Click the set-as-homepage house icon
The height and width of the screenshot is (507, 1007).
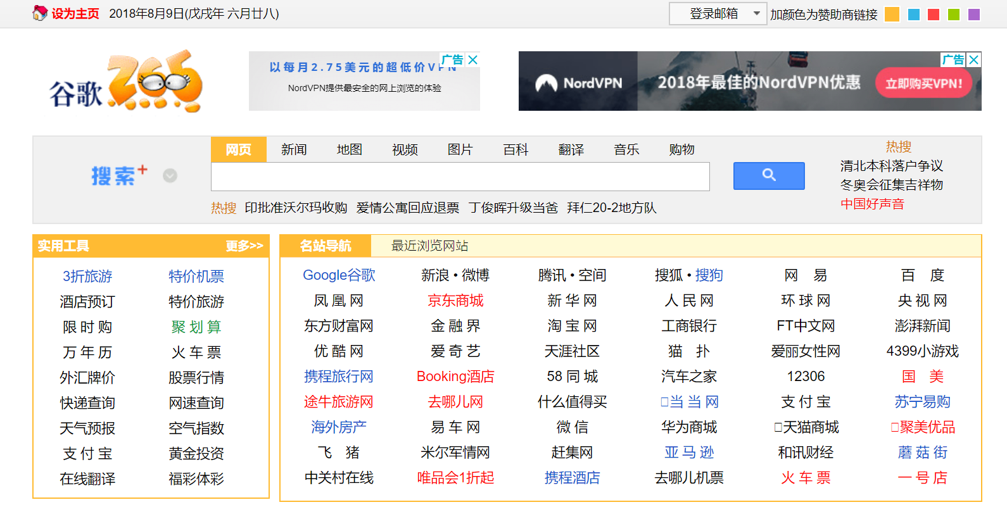tap(40, 13)
